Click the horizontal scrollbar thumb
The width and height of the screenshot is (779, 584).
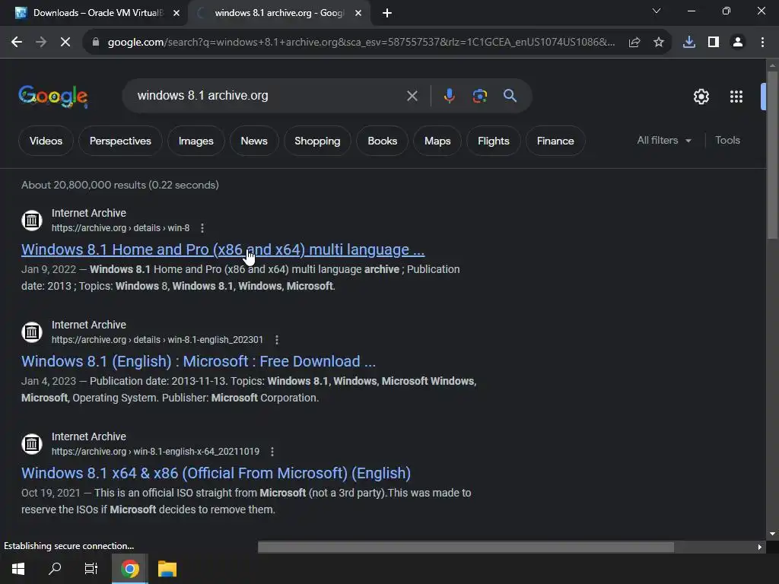(x=466, y=547)
